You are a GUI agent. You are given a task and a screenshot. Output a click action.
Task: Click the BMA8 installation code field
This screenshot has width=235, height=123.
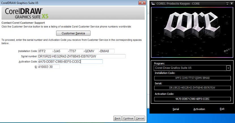pos(107,51)
